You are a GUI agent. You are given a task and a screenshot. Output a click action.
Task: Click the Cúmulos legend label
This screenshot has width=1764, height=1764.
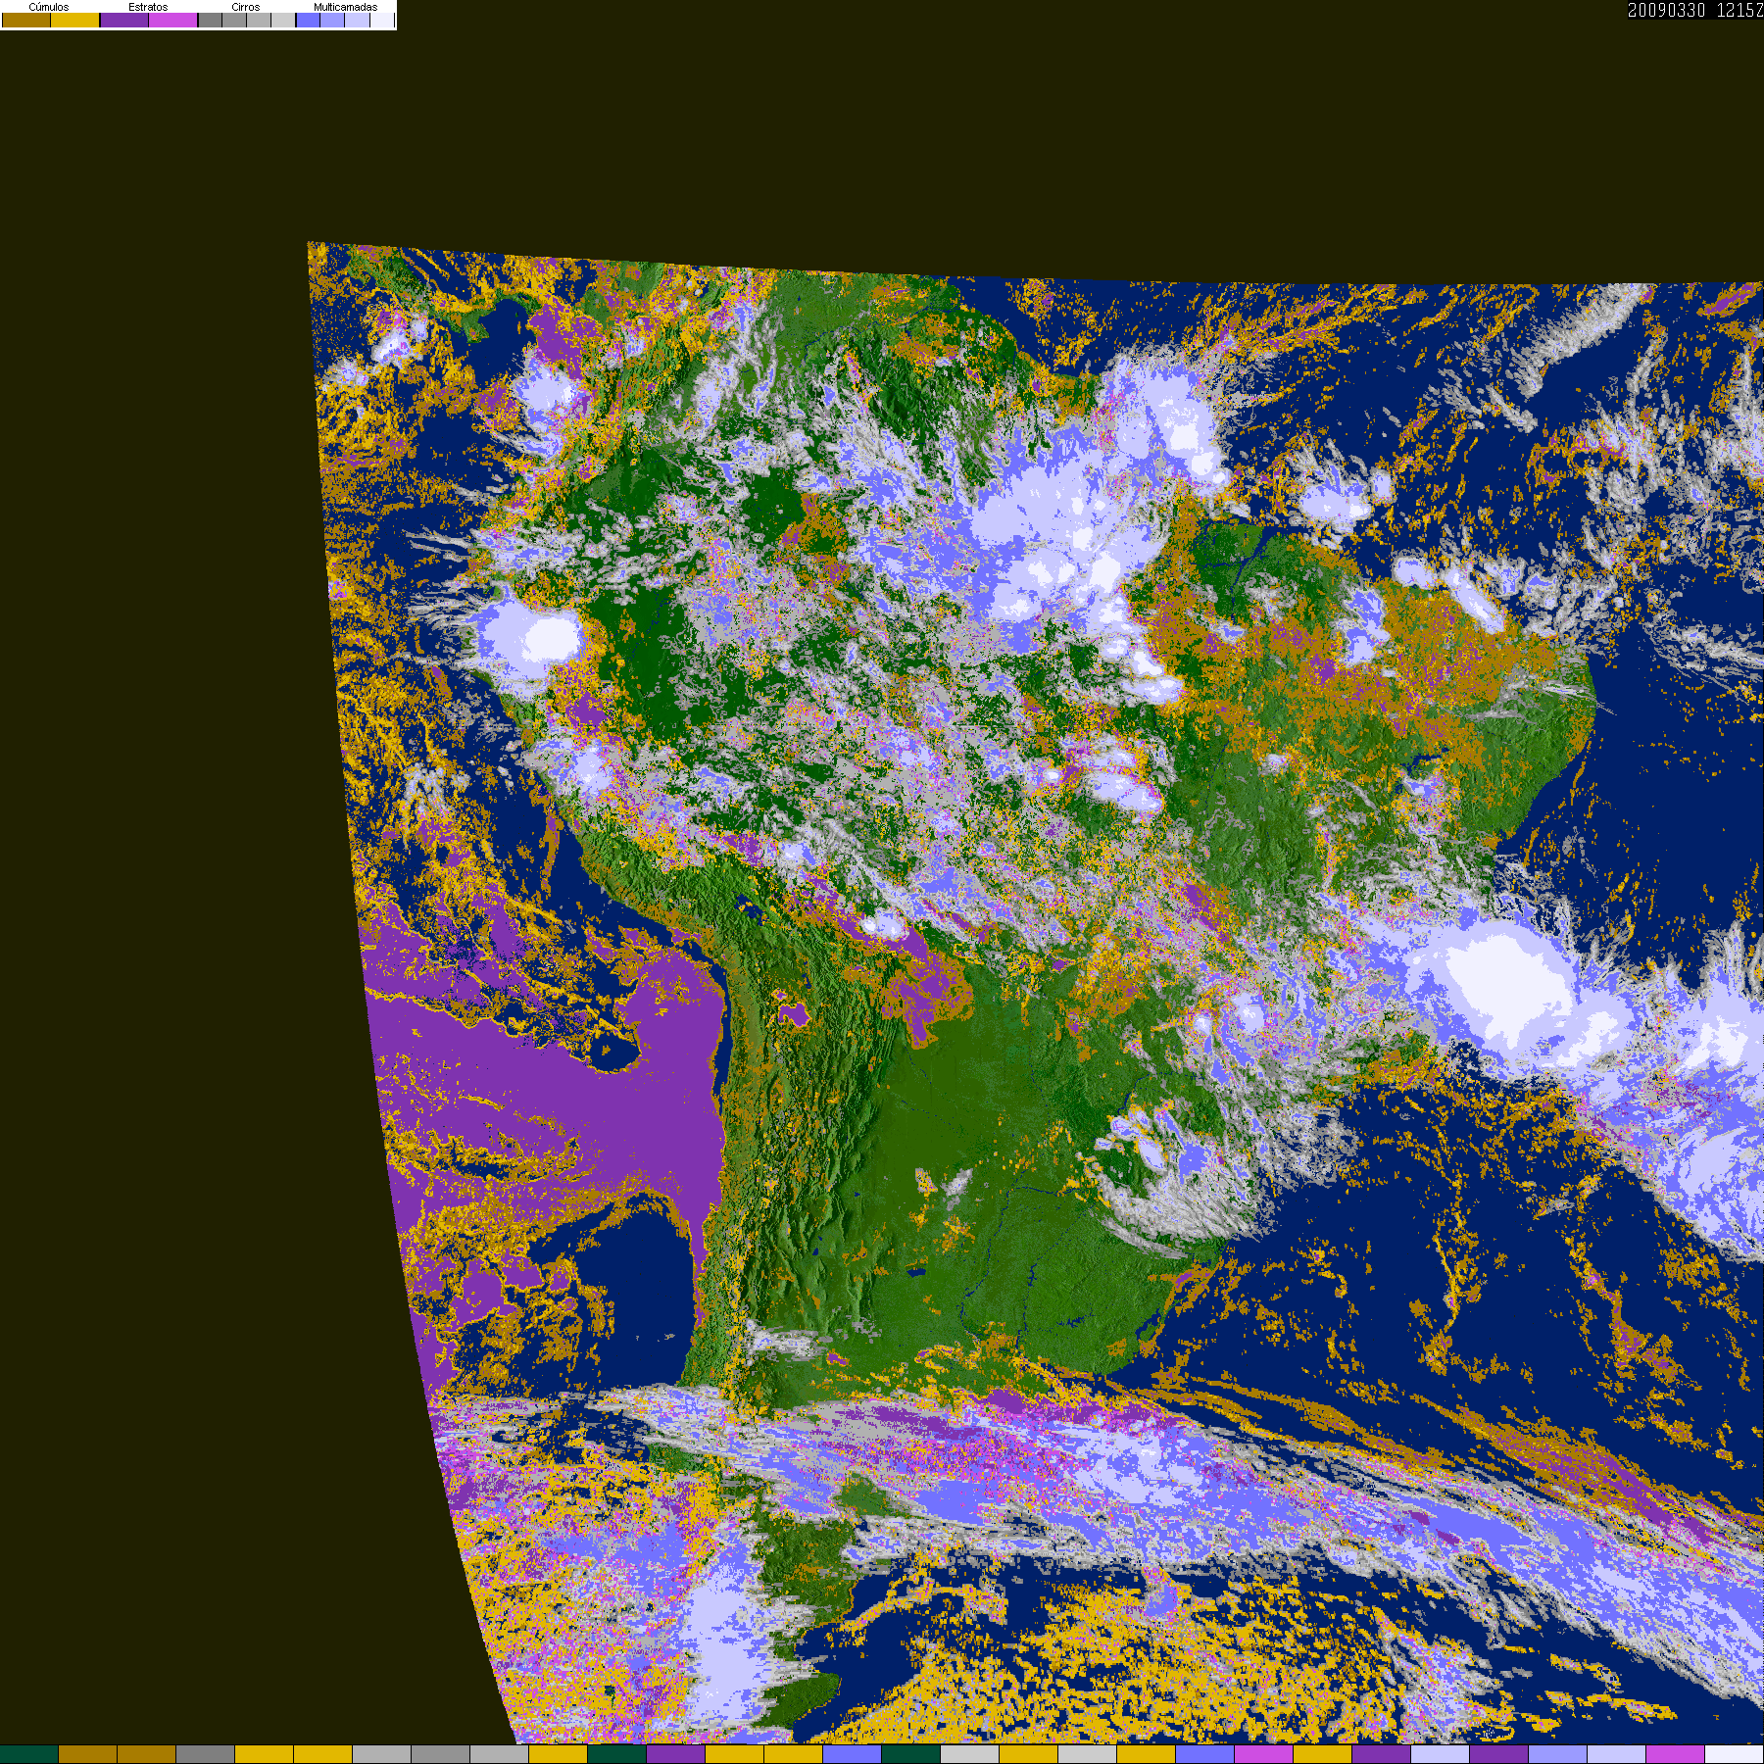coord(49,7)
